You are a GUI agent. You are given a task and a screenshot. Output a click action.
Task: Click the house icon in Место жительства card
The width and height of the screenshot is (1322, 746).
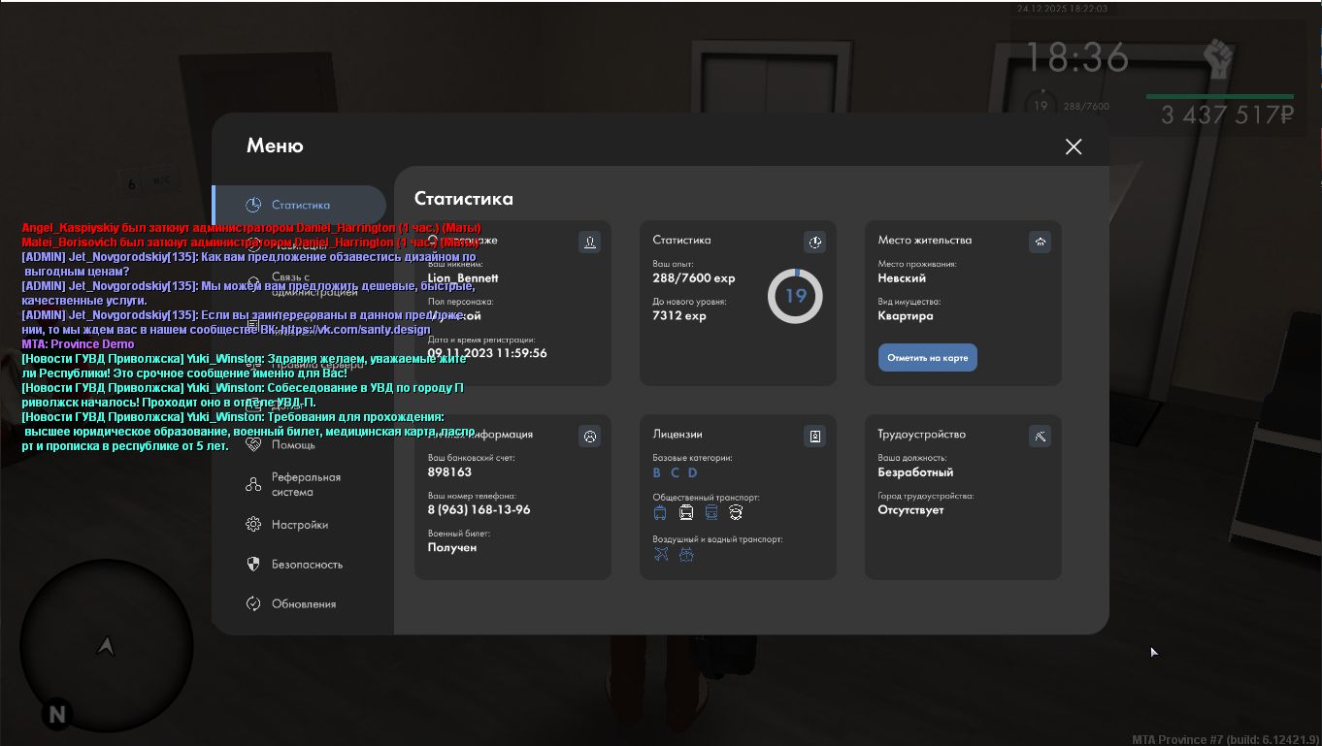point(1040,243)
